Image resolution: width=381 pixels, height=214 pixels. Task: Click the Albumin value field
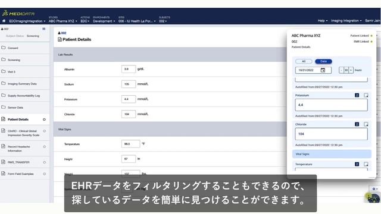tap(129, 69)
